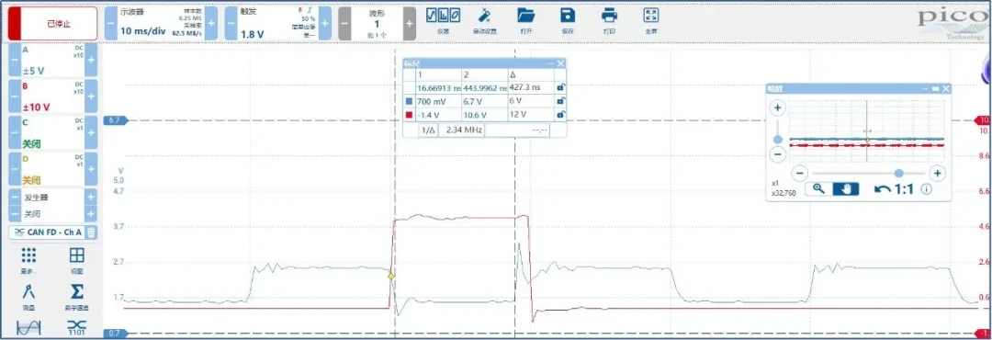Click the blue channel swatch in the rulers table
This screenshot has height=340, width=992.
(409, 101)
